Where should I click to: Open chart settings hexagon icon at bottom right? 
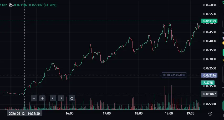coord(210,114)
